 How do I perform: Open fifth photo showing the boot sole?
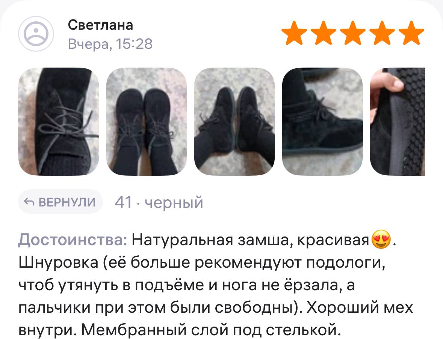click(397, 122)
